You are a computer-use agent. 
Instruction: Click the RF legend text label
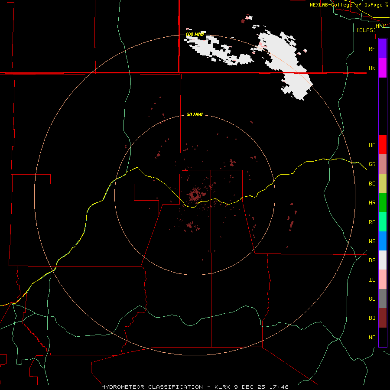[372, 49]
